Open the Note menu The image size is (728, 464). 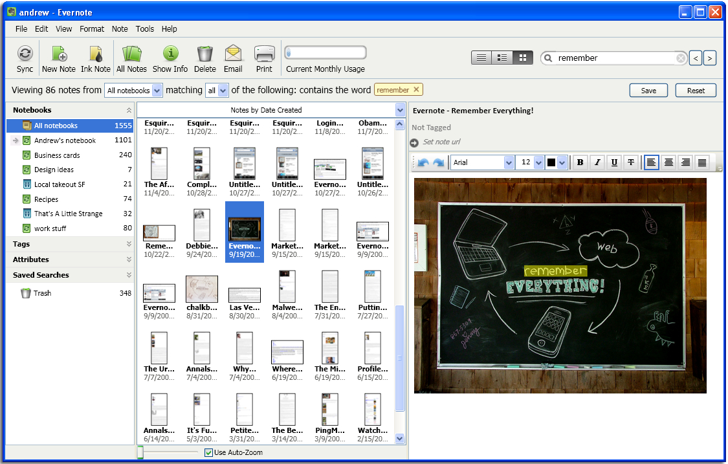pyautogui.click(x=120, y=28)
